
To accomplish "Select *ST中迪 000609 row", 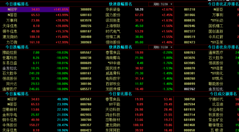I will pyautogui.click(x=121, y=63).
